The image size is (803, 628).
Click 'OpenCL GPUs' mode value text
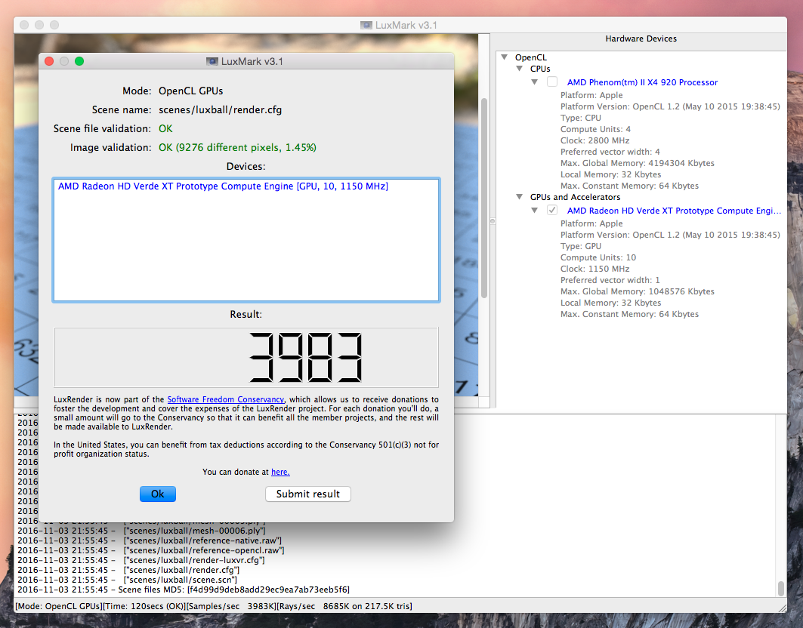(190, 91)
